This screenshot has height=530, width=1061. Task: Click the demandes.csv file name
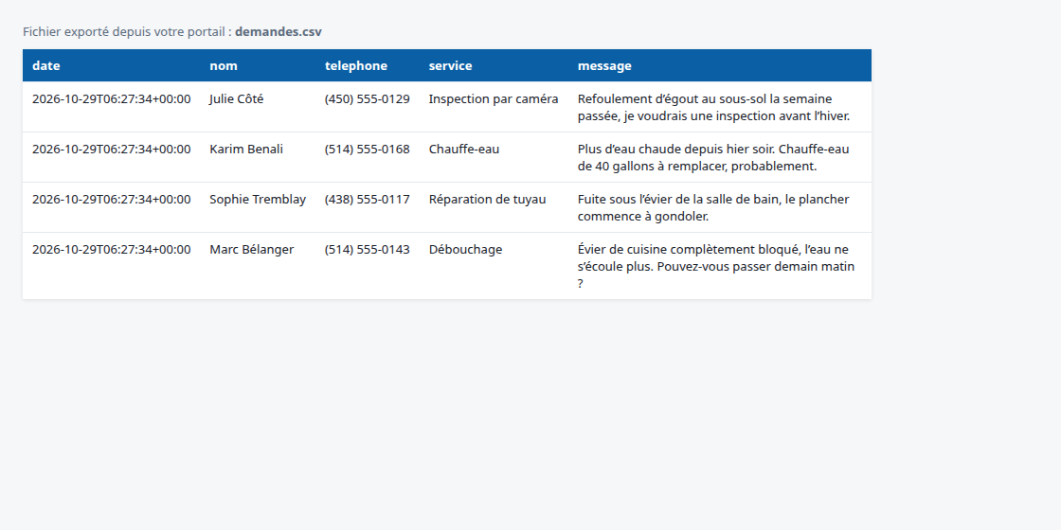(279, 32)
